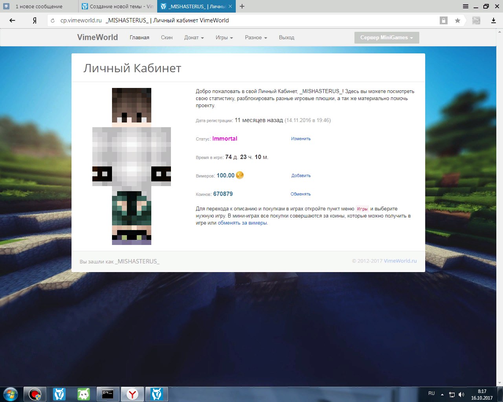Image resolution: width=503 pixels, height=402 pixels.
Task: Expand the Игры dropdown menu
Action: click(x=224, y=38)
